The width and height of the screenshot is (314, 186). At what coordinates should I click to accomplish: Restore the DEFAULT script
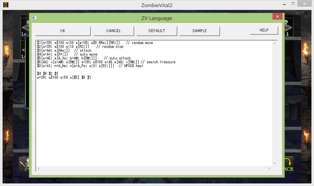tap(157, 31)
